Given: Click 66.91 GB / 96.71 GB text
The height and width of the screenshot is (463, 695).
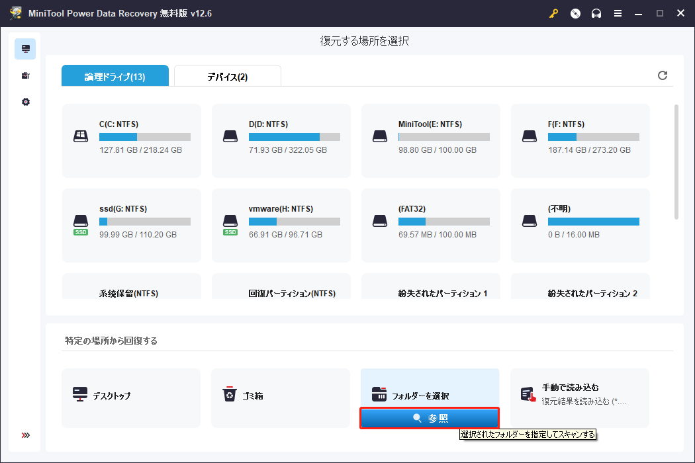Looking at the screenshot, I should (x=285, y=234).
